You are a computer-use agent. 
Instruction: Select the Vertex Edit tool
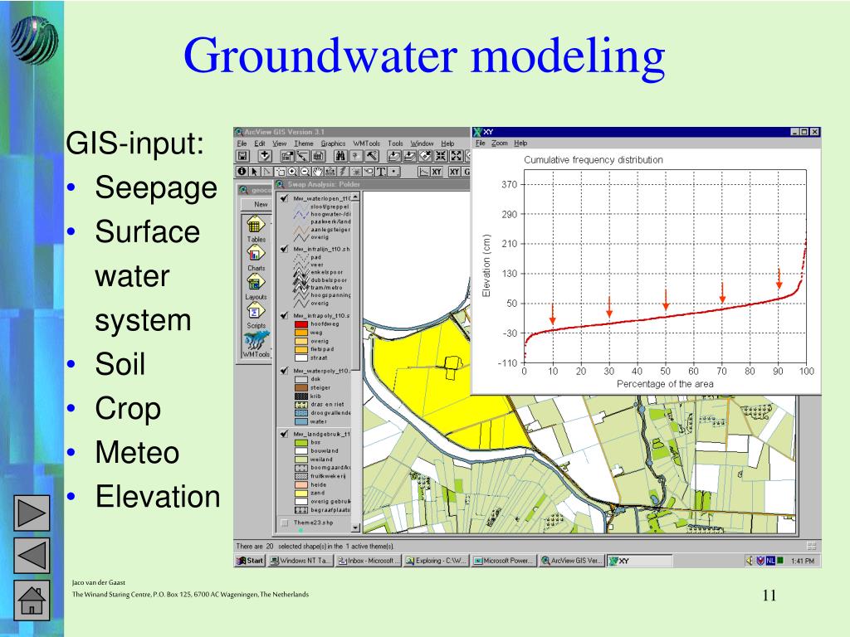[267, 171]
